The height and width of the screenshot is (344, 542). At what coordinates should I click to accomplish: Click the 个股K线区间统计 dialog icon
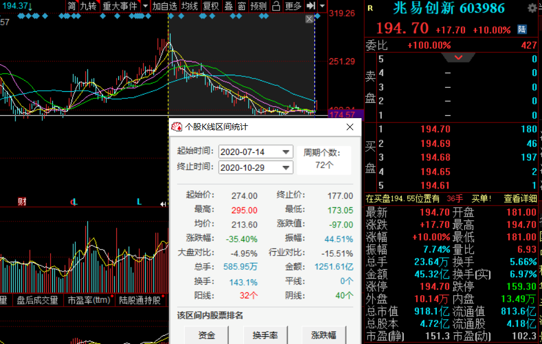coord(177,127)
